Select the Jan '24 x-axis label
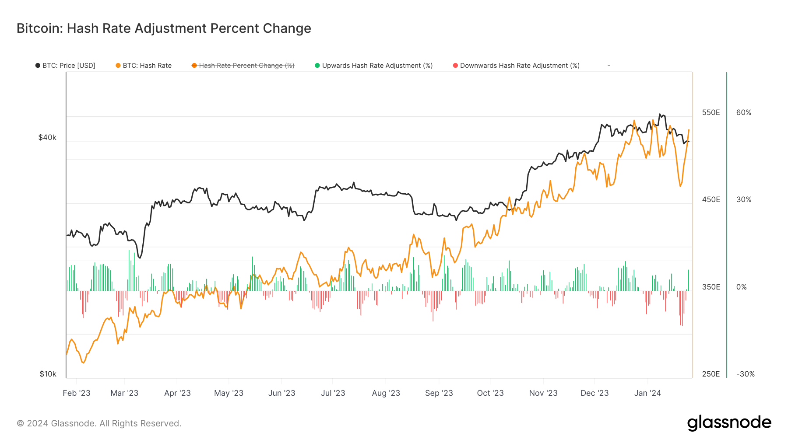Image resolution: width=788 pixels, height=443 pixels. coord(647,393)
